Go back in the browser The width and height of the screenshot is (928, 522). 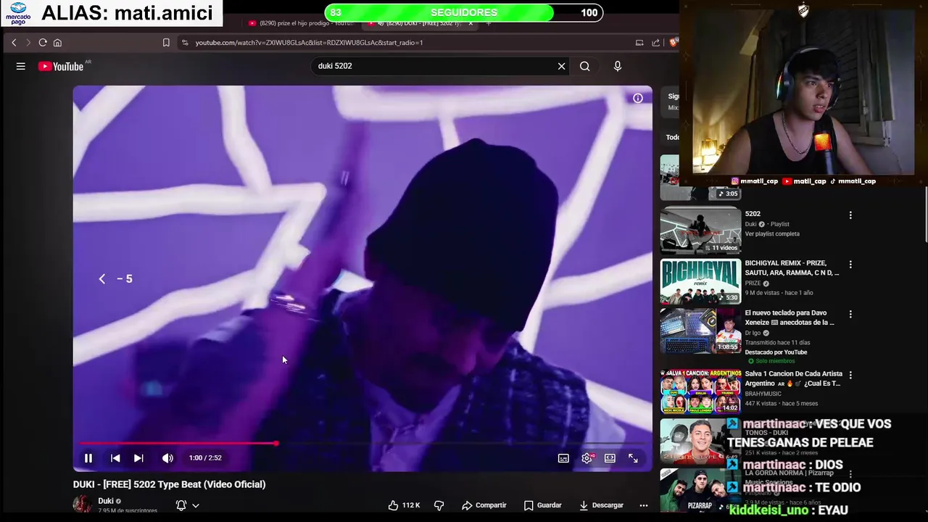click(x=14, y=43)
